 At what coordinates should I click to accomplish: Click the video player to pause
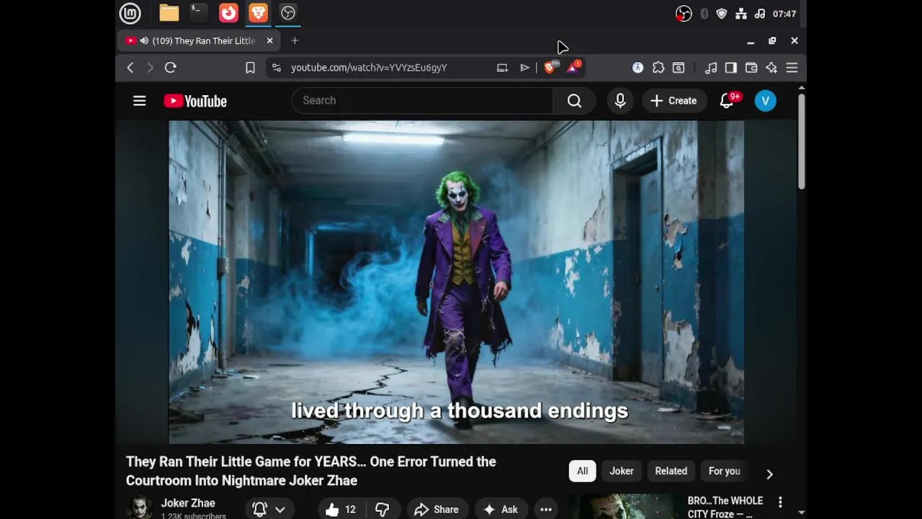click(x=456, y=282)
